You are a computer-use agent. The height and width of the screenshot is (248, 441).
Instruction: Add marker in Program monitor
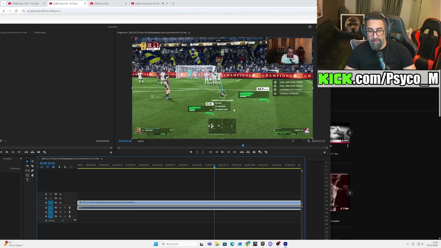click(x=191, y=152)
